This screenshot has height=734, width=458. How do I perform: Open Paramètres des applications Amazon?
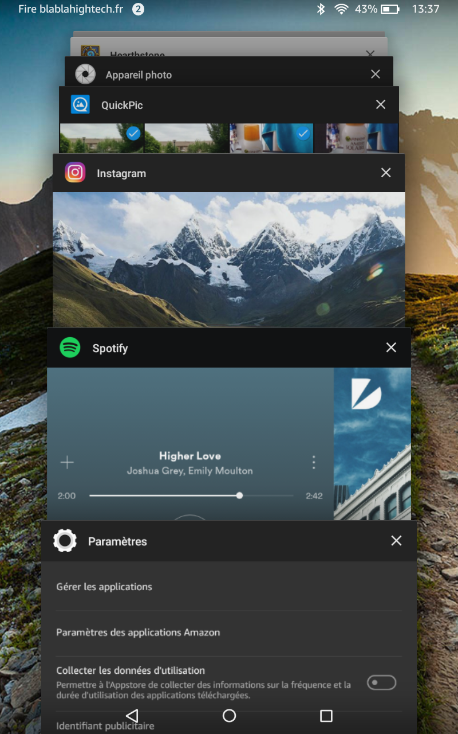pyautogui.click(x=138, y=633)
